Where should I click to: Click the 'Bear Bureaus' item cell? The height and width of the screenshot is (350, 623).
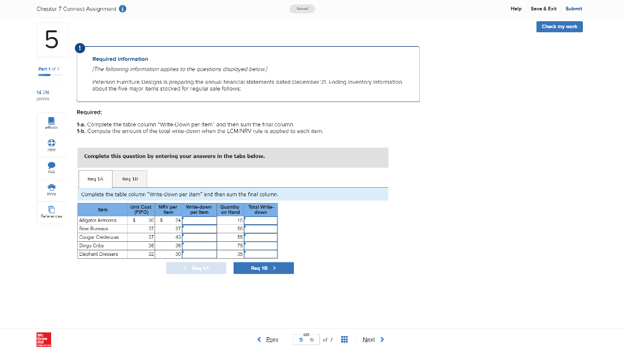(102, 228)
